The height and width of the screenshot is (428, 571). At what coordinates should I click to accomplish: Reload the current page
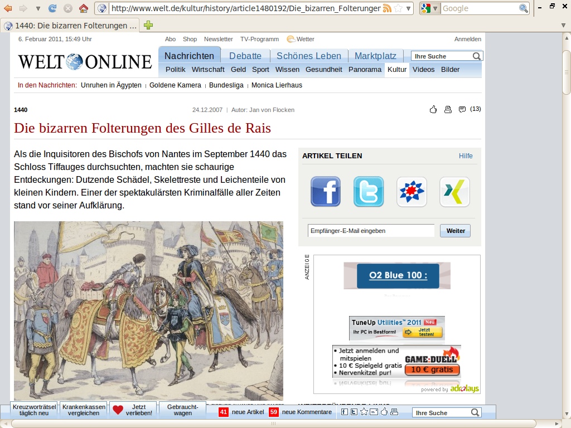point(52,8)
